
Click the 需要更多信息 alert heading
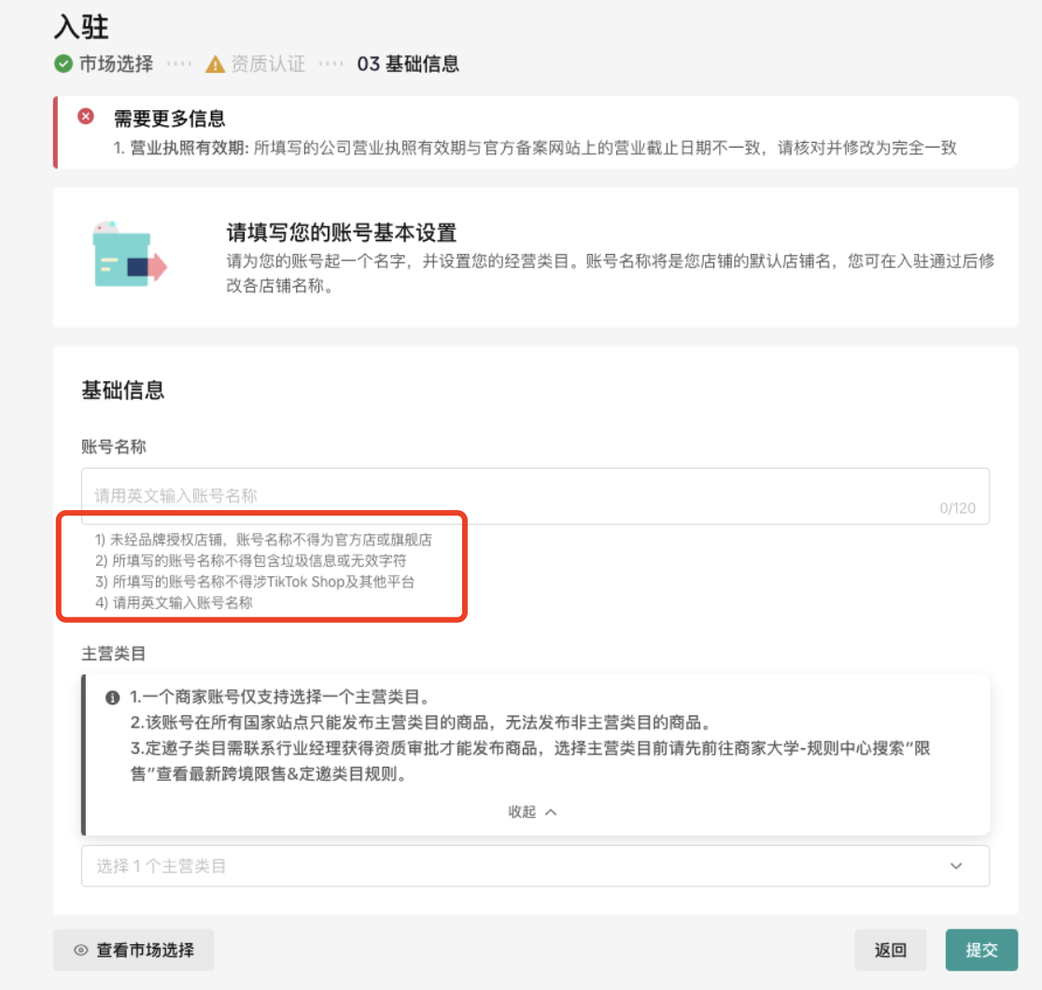pos(169,119)
